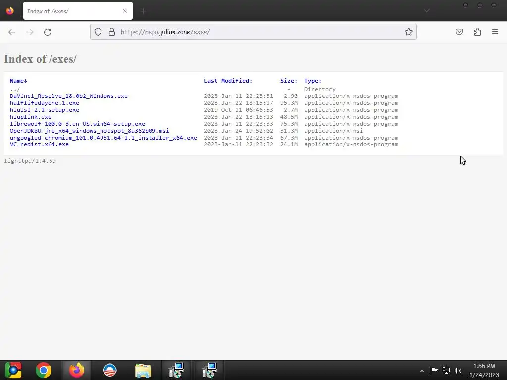Reload the current page
Image resolution: width=507 pixels, height=380 pixels.
click(x=48, y=32)
